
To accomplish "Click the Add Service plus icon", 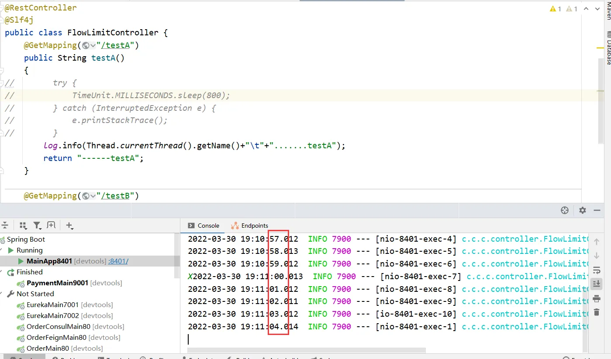I will click(x=69, y=225).
